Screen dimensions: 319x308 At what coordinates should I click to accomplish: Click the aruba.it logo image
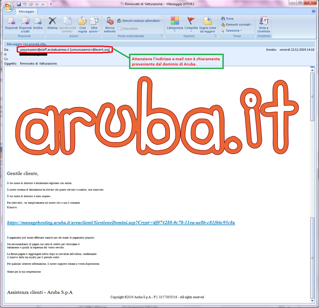tap(157, 116)
